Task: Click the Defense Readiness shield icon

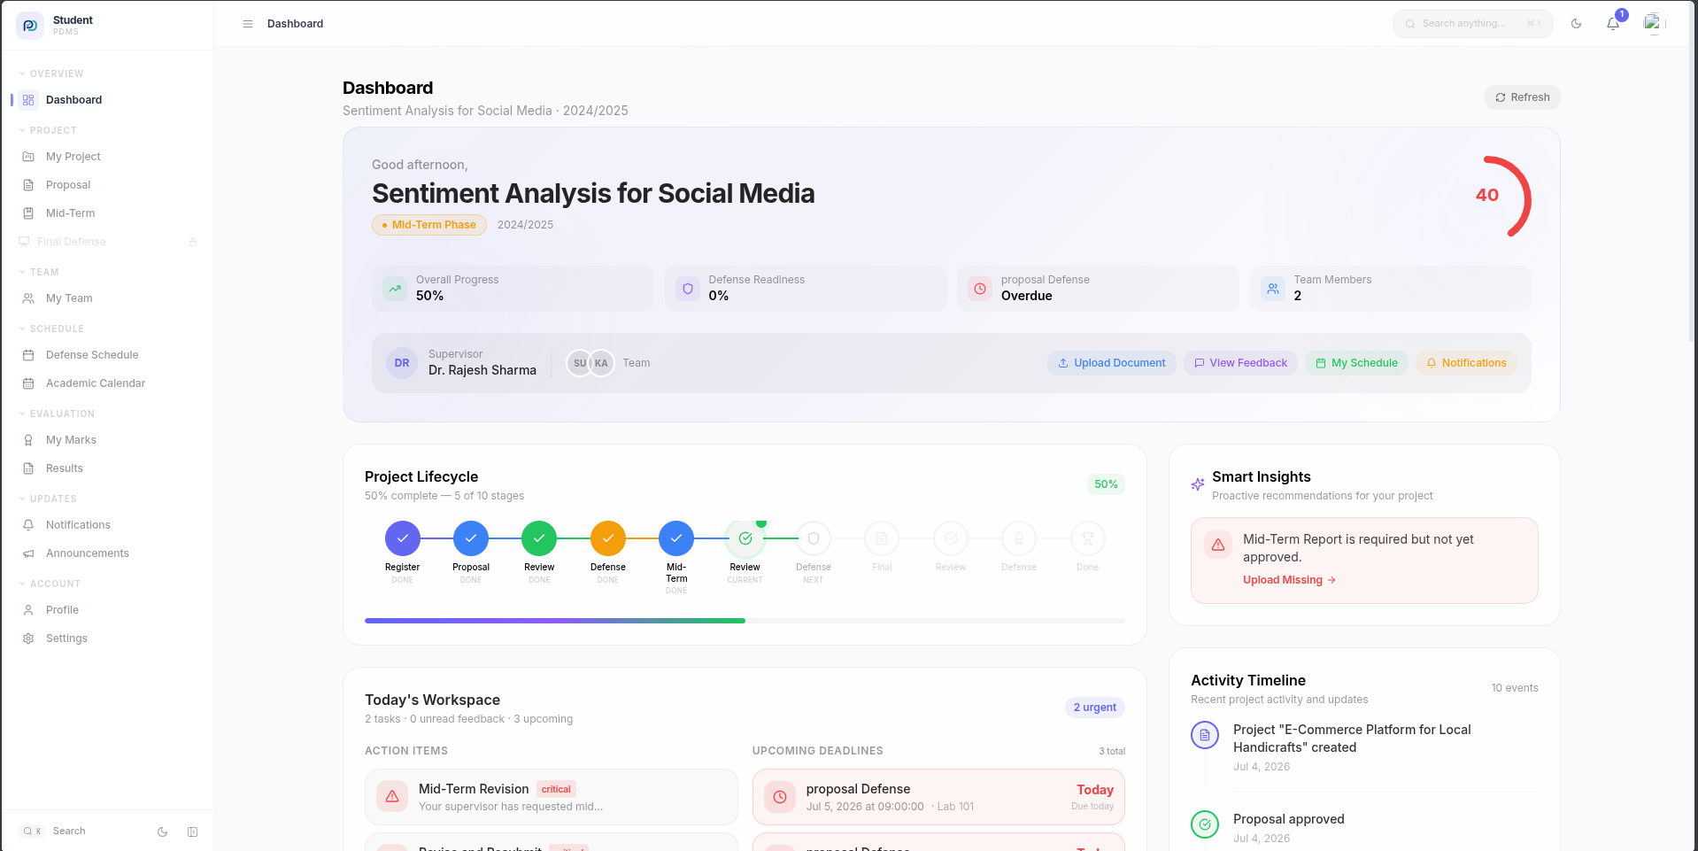Action: pyautogui.click(x=687, y=289)
